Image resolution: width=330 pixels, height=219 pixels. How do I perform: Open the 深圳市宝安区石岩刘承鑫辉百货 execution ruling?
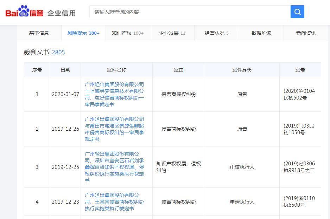pos(116,167)
